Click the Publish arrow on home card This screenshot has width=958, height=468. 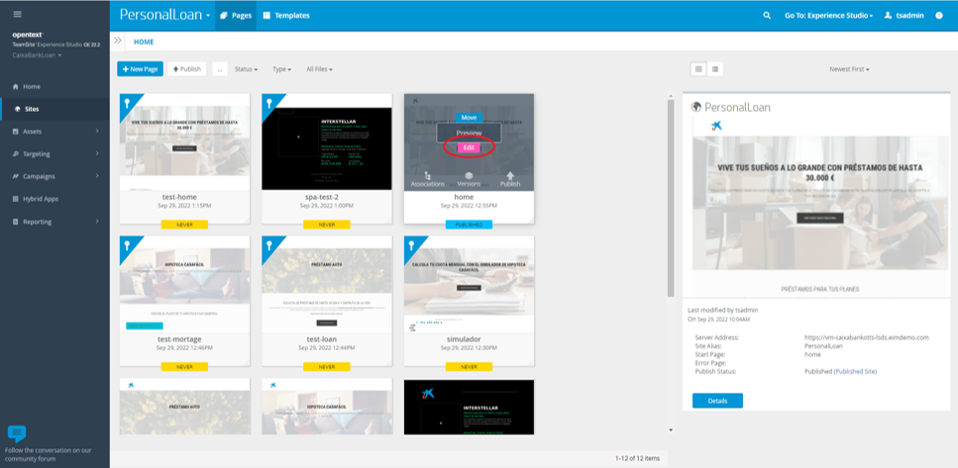510,175
